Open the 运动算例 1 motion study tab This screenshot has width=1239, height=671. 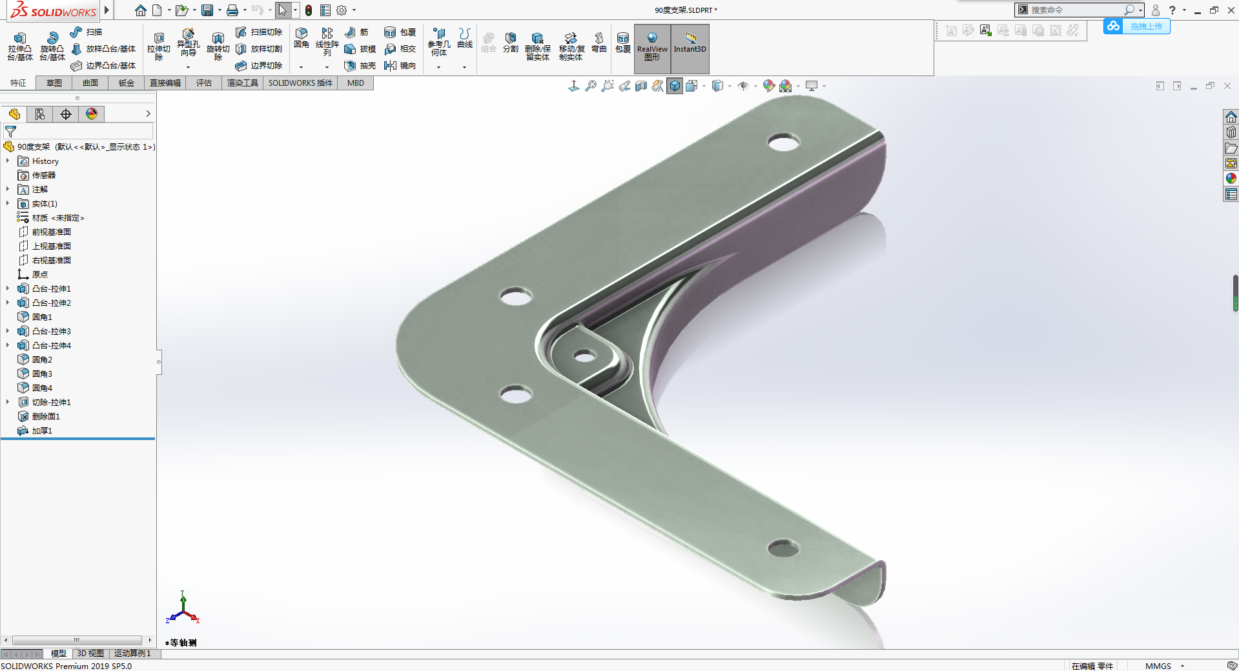(132, 654)
